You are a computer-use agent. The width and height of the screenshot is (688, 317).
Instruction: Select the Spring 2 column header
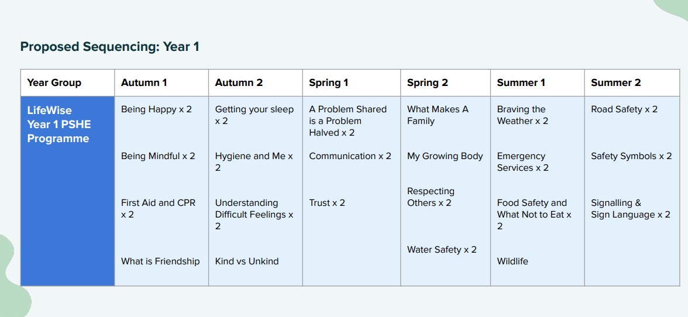[427, 82]
